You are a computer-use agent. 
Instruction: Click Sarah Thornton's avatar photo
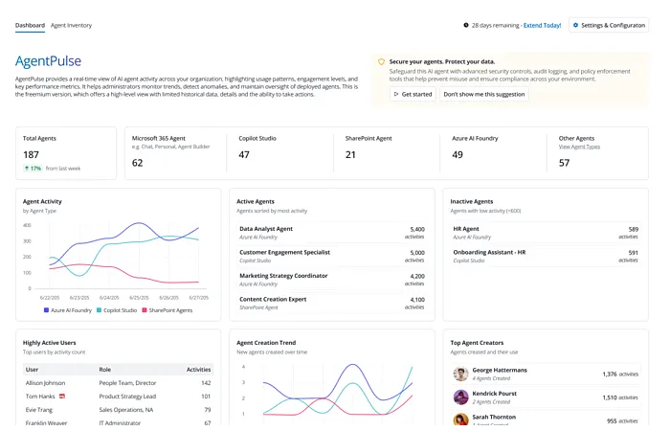[x=460, y=420]
